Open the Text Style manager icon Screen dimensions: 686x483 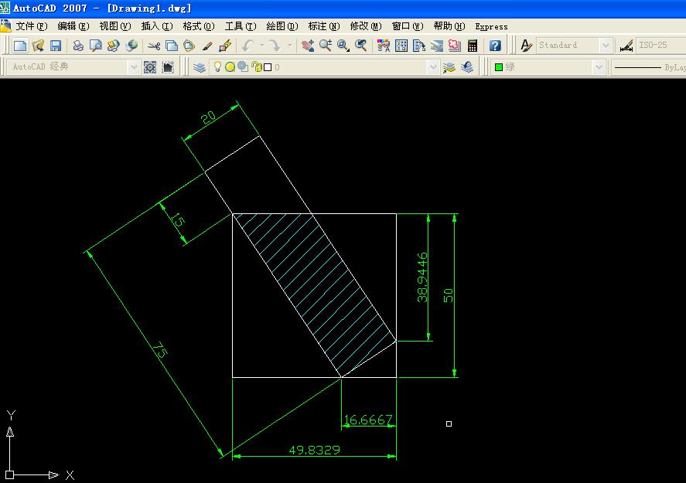pyautogui.click(x=526, y=46)
